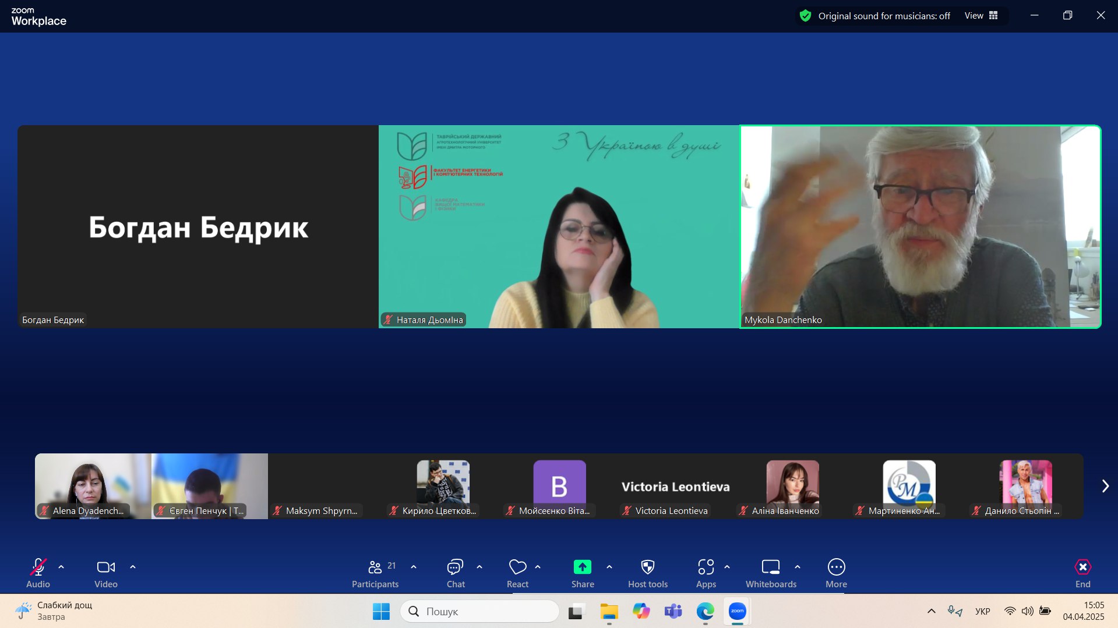The image size is (1118, 628).
Task: Start screen sharing with Share
Action: (x=582, y=573)
